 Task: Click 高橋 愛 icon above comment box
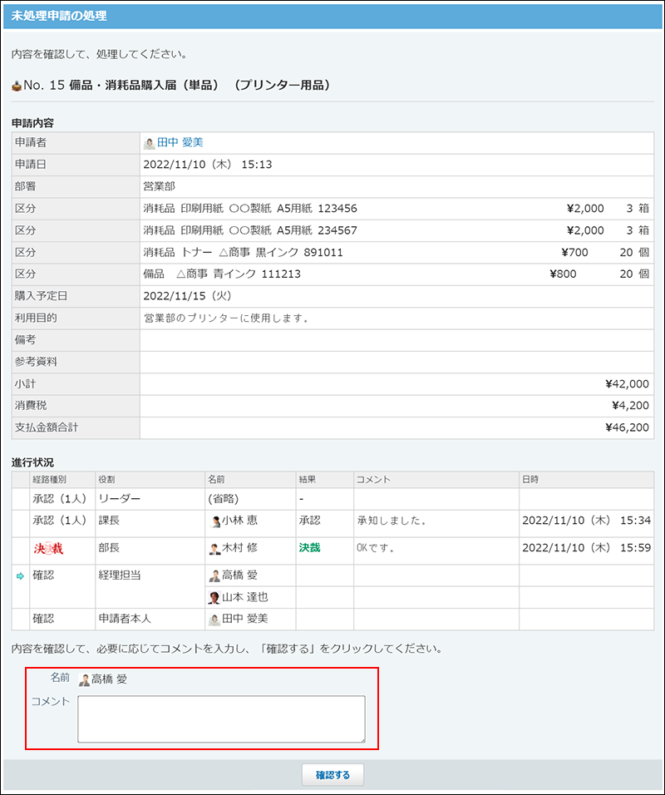click(84, 680)
